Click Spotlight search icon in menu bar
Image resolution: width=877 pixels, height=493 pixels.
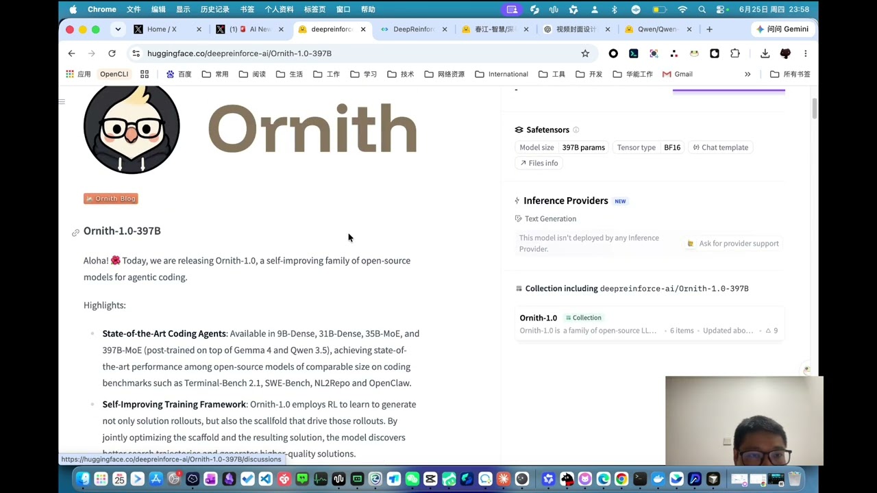coord(702,10)
